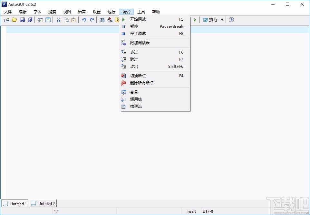Select 开始调试 to start debugging
This screenshot has height=215, width=310.
click(x=138, y=19)
